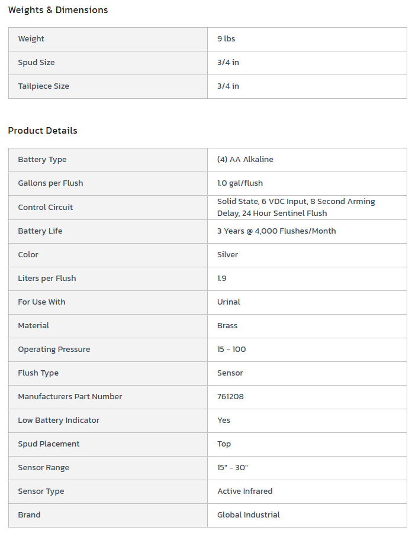Click the Weights & Dimensions heading
This screenshot has width=412, height=537.
(x=58, y=10)
